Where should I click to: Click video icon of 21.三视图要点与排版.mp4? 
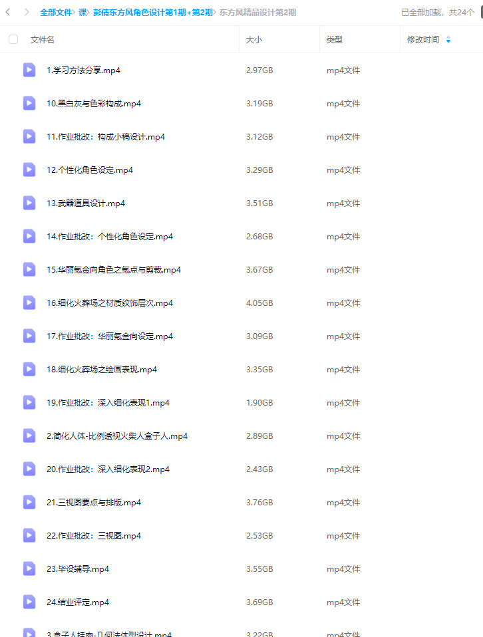[29, 502]
